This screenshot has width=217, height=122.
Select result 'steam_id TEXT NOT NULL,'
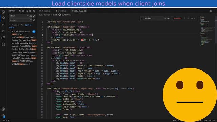click(x=22, y=61)
